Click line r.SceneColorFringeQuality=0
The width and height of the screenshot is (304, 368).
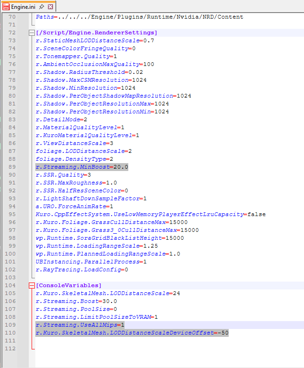[x=86, y=48]
